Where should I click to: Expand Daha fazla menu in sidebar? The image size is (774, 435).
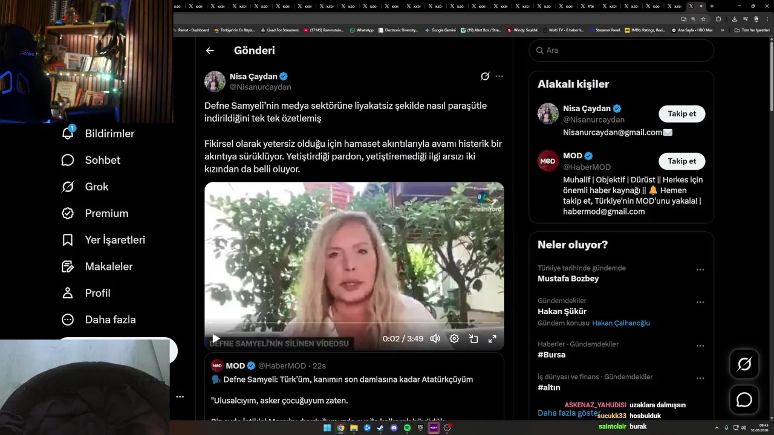(x=99, y=320)
